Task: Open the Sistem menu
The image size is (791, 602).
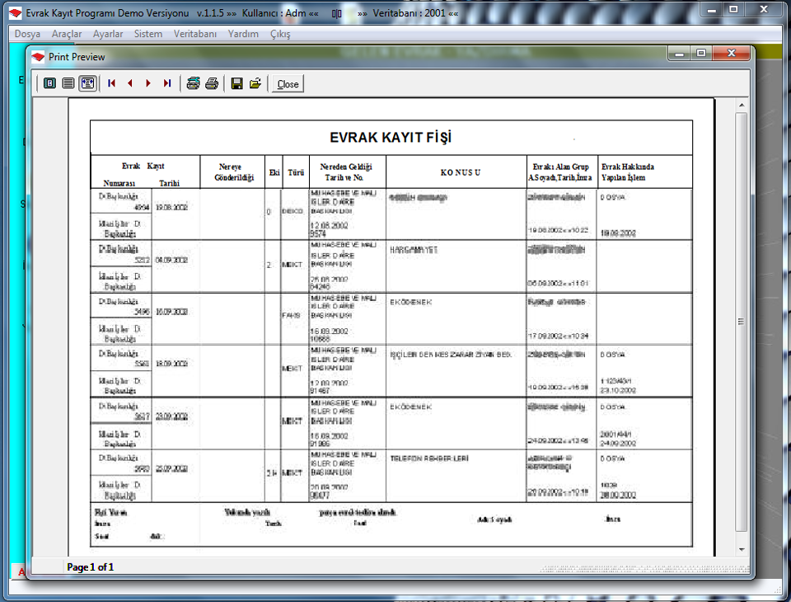Action: [148, 34]
